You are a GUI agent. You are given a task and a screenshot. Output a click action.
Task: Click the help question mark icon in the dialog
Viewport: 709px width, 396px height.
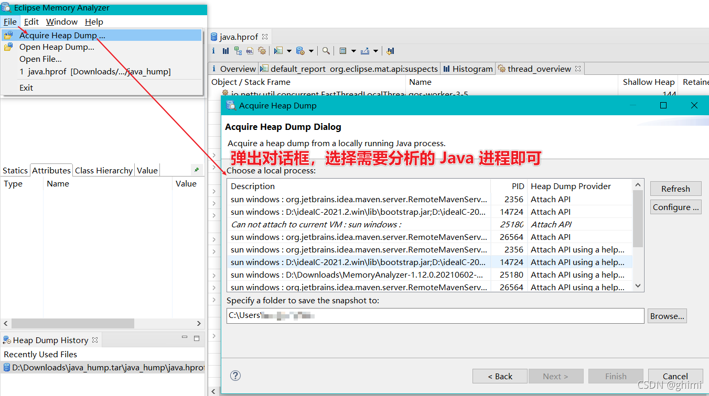[235, 376]
